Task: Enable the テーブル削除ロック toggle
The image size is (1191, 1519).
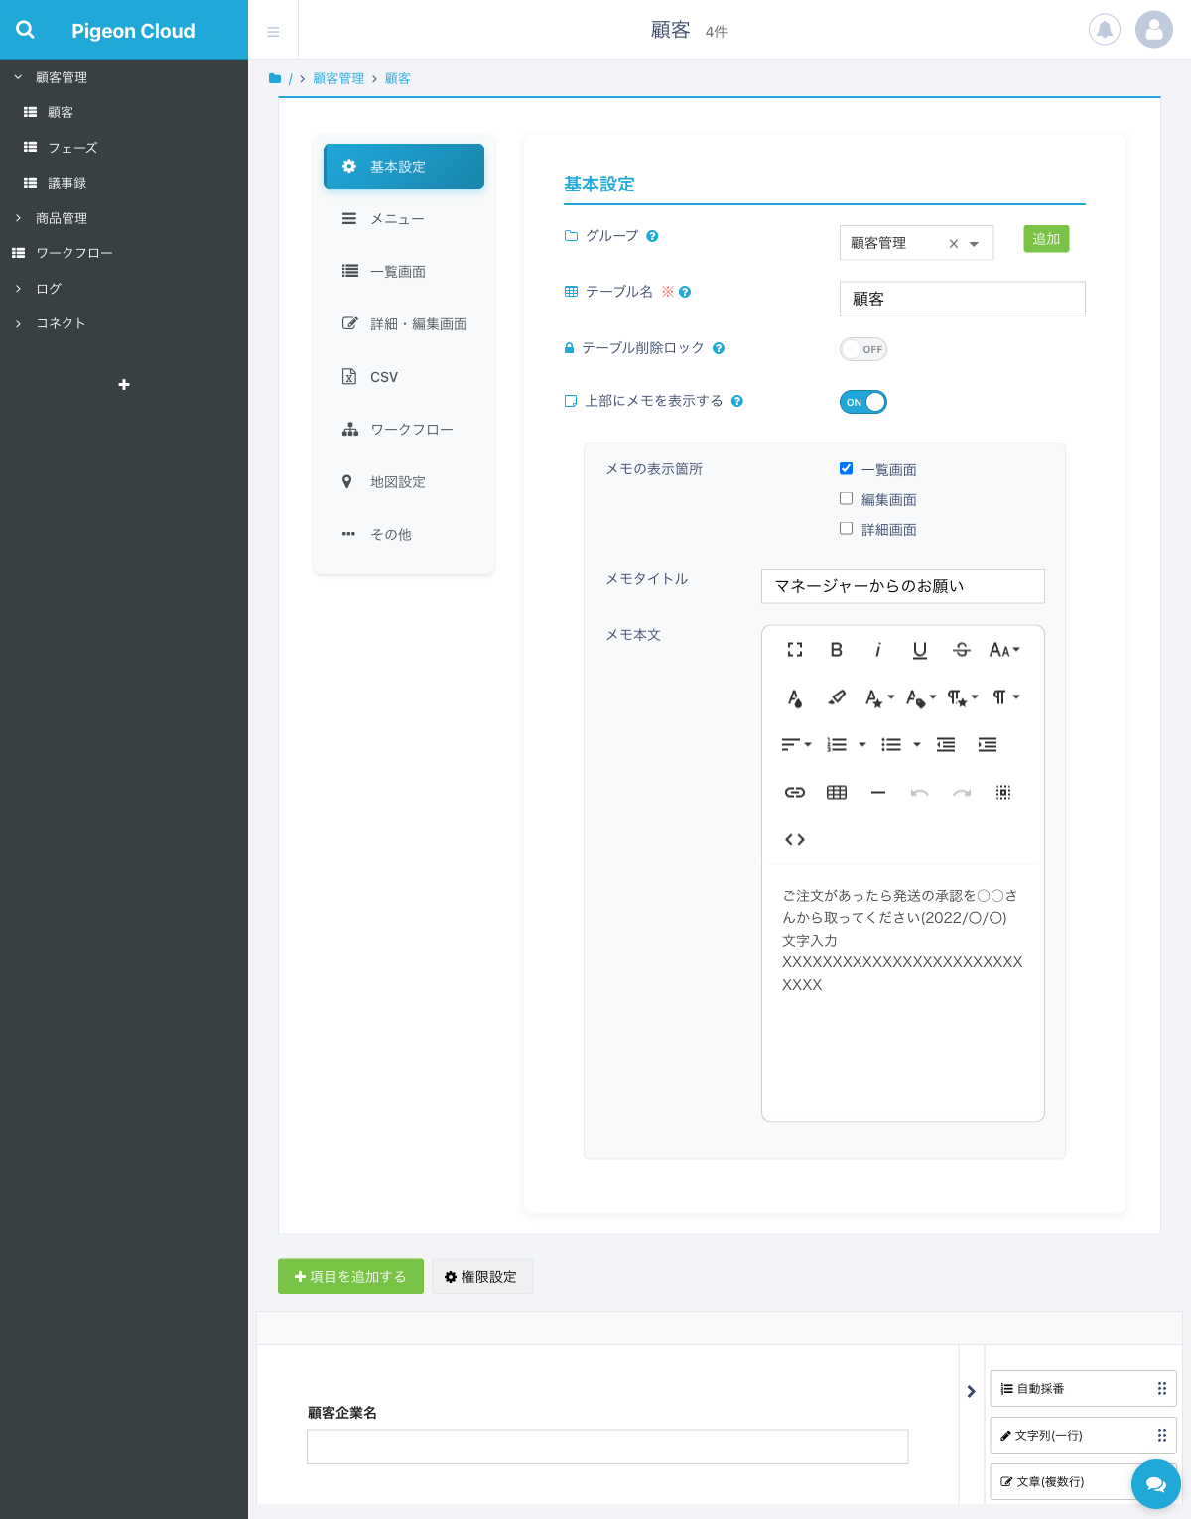Action: [x=862, y=349]
